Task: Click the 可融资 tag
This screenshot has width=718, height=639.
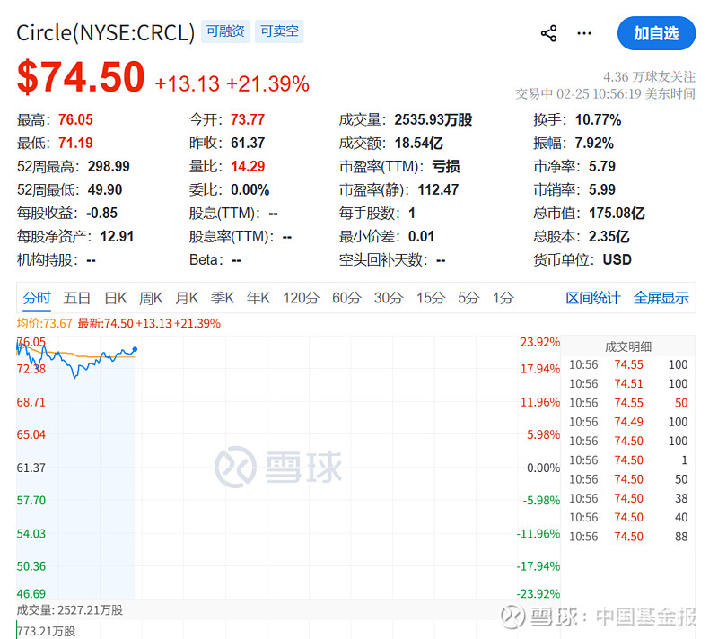Action: (224, 31)
